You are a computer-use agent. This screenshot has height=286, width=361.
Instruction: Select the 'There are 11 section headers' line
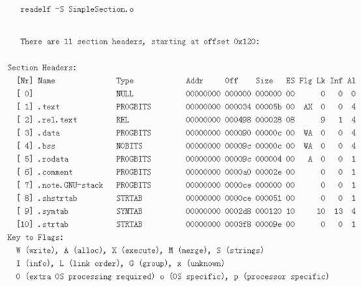pyautogui.click(x=140, y=42)
